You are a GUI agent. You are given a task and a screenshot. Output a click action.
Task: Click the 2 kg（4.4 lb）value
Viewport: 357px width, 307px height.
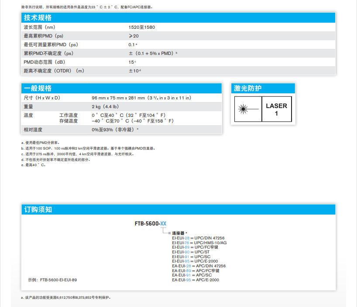(105, 106)
